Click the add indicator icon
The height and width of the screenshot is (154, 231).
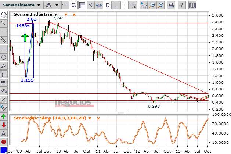(x=143, y=5)
